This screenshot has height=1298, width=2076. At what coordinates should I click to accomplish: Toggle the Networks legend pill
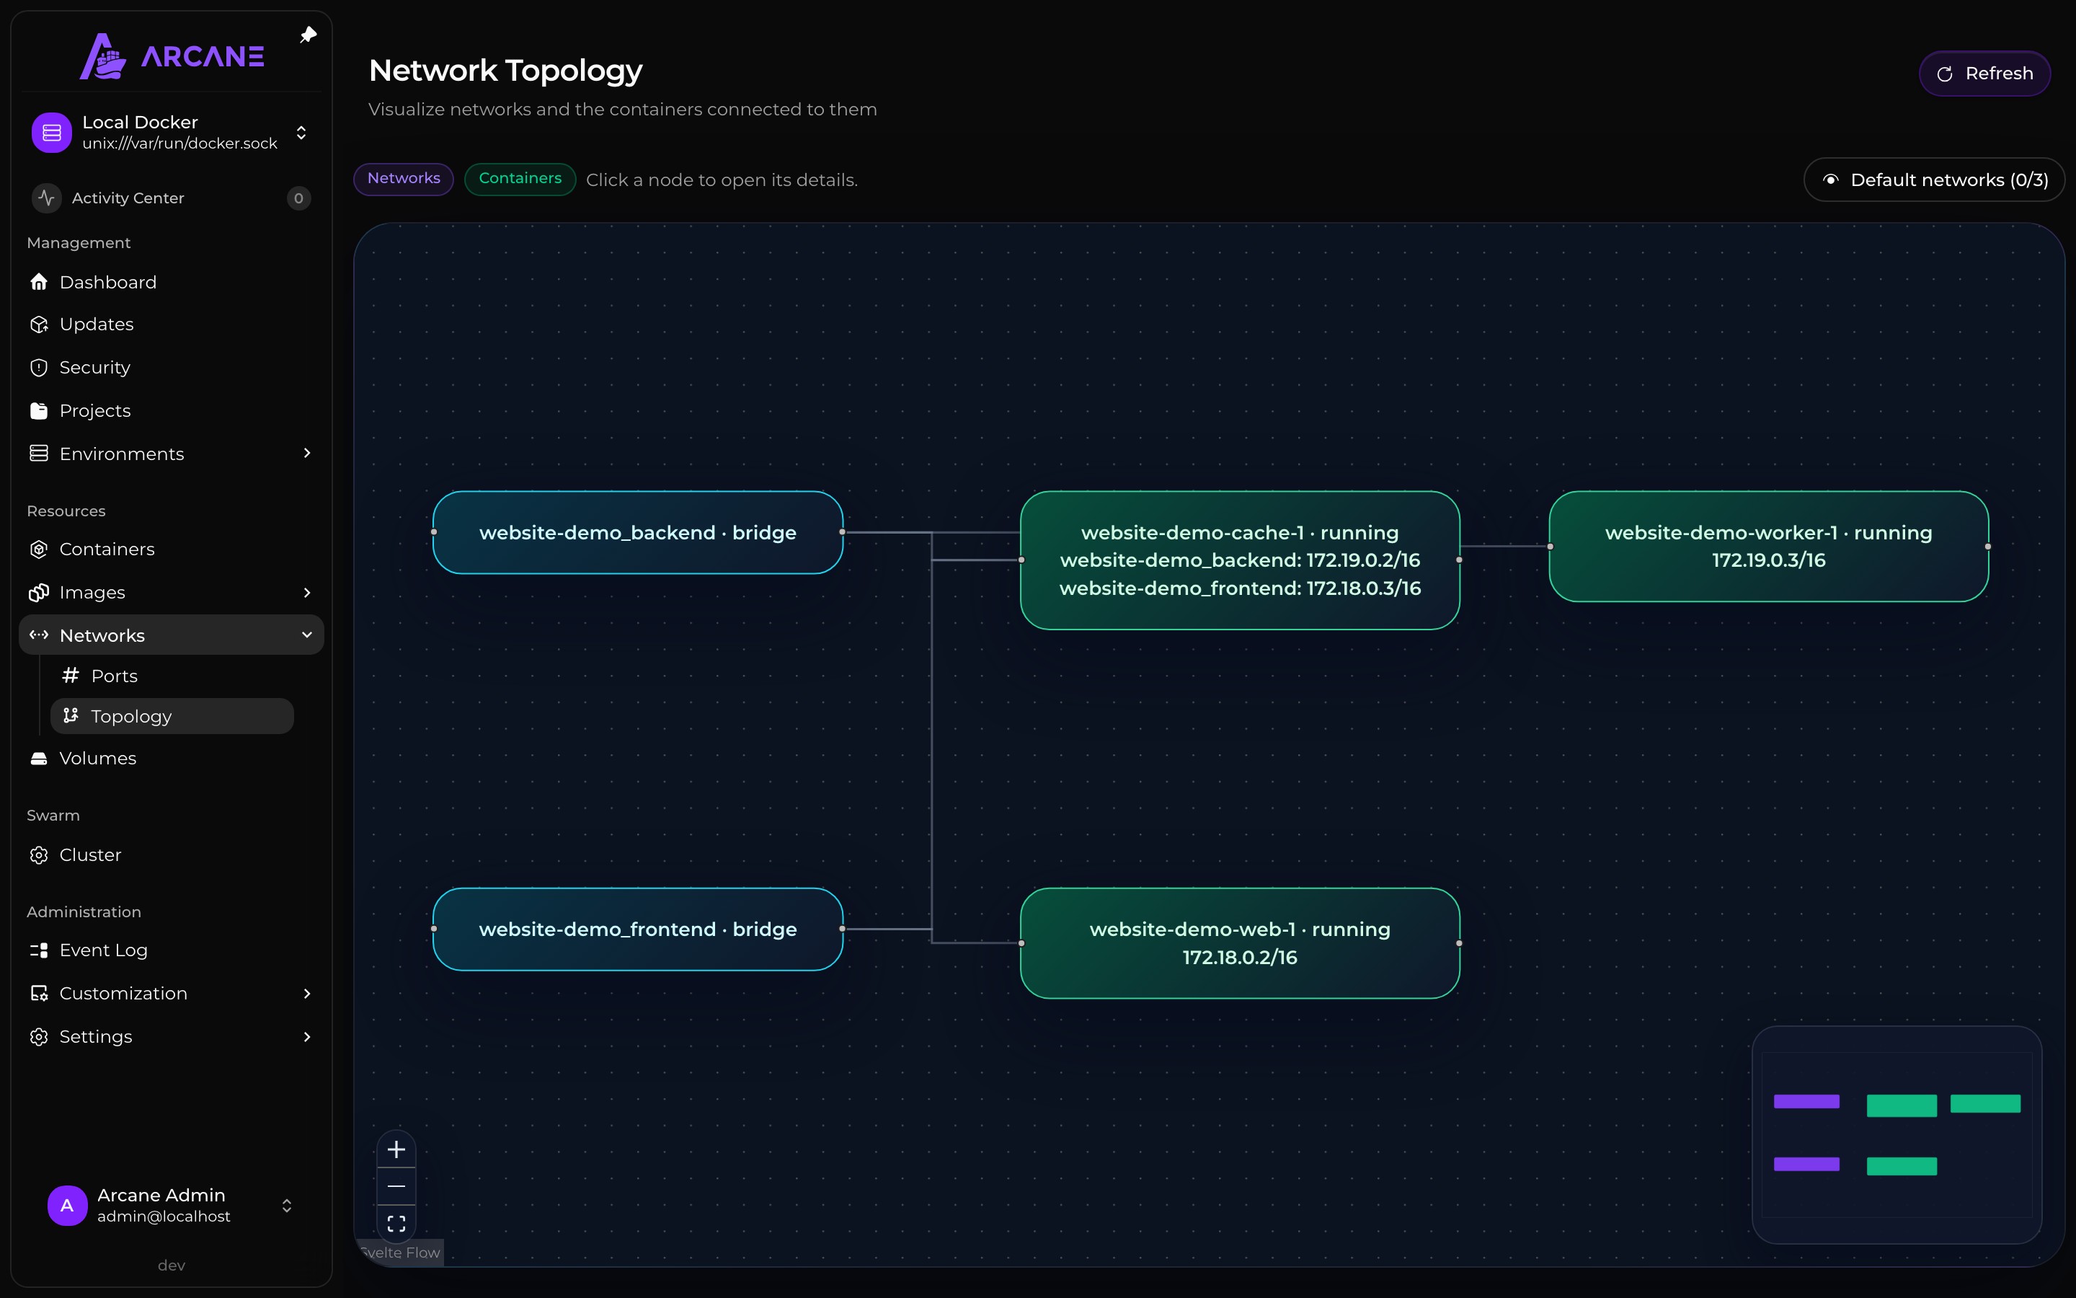[403, 179]
